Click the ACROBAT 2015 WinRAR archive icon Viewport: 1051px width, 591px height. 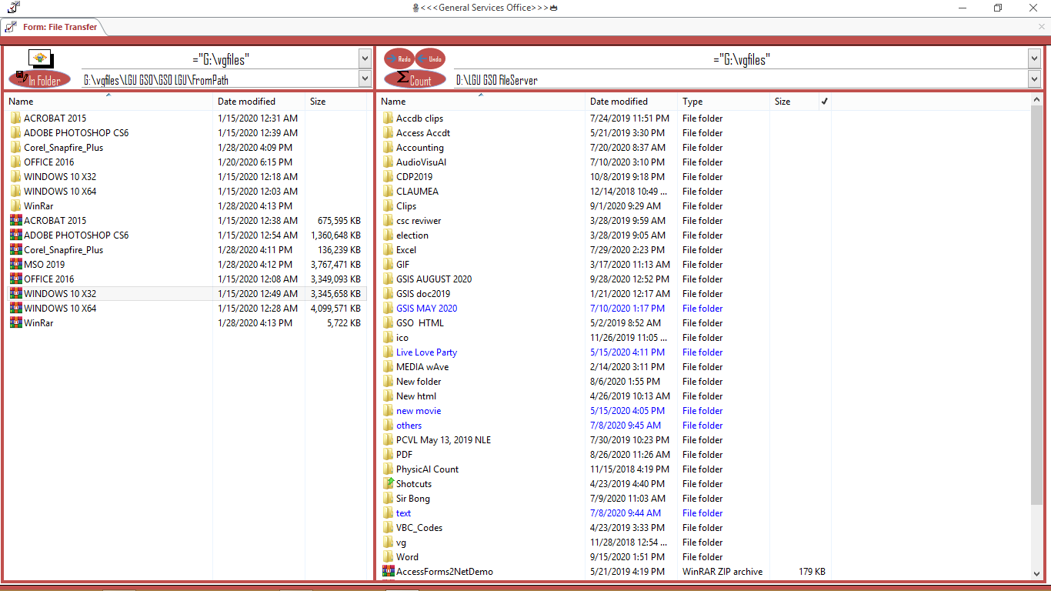click(x=15, y=221)
